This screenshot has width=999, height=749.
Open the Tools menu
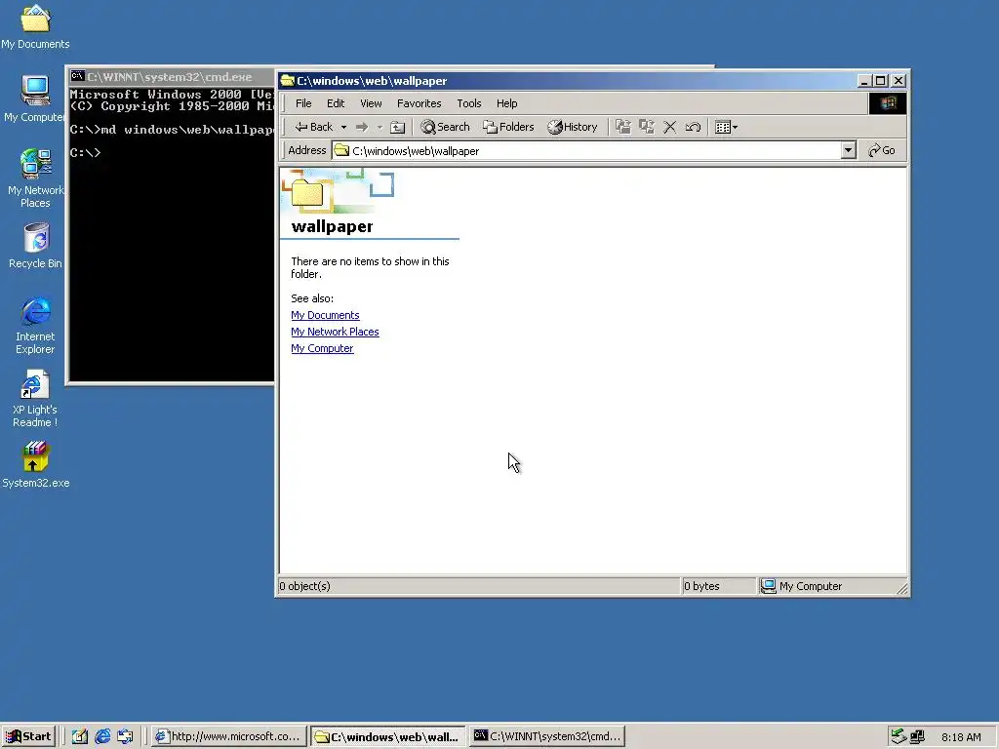pyautogui.click(x=469, y=103)
